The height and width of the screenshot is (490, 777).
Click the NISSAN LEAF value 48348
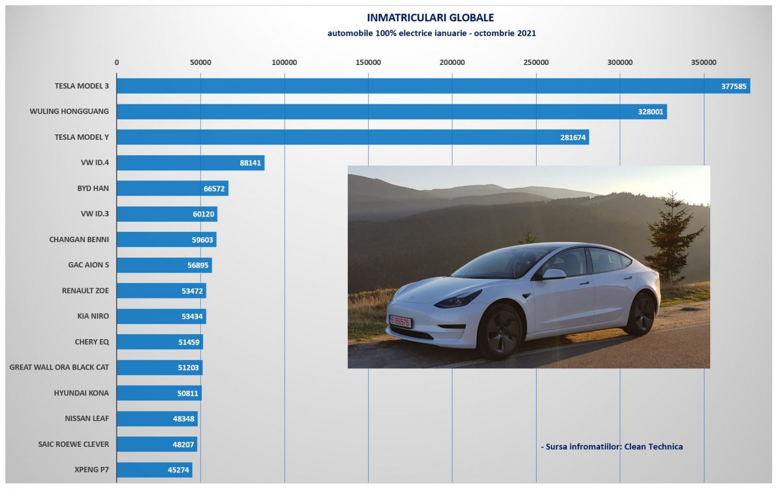[184, 419]
